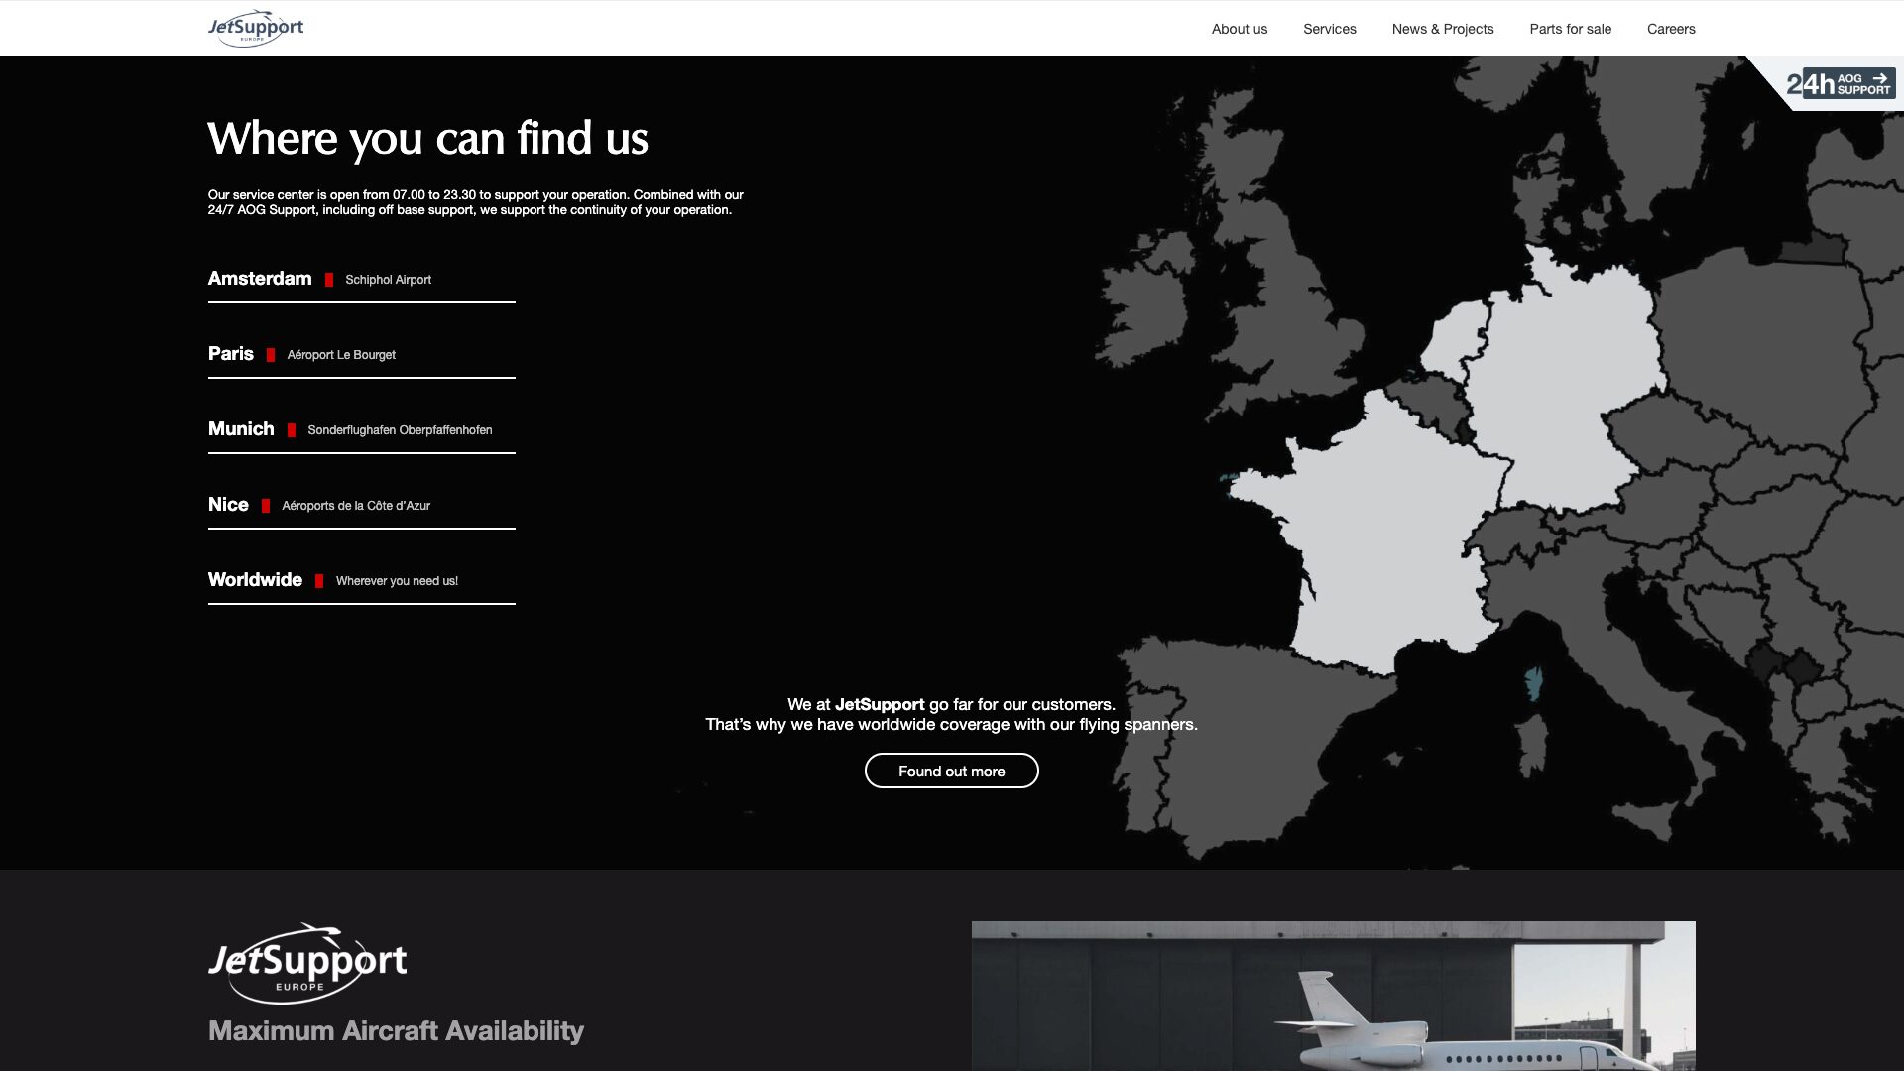The image size is (1904, 1071).
Task: Open Parts for sale page
Action: point(1570,29)
